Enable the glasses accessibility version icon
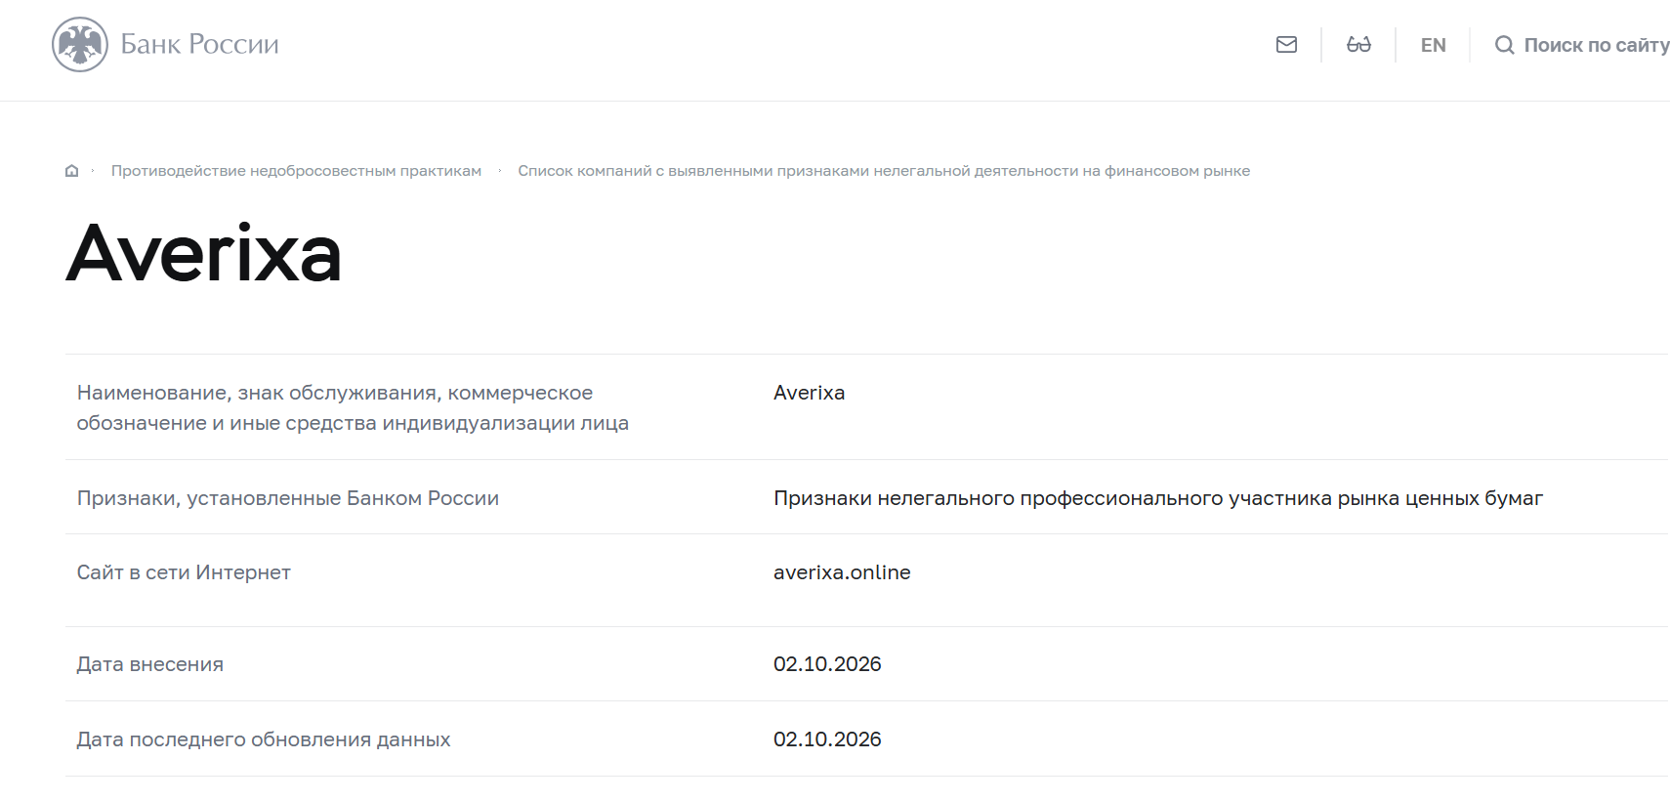The width and height of the screenshot is (1670, 802). (1358, 45)
